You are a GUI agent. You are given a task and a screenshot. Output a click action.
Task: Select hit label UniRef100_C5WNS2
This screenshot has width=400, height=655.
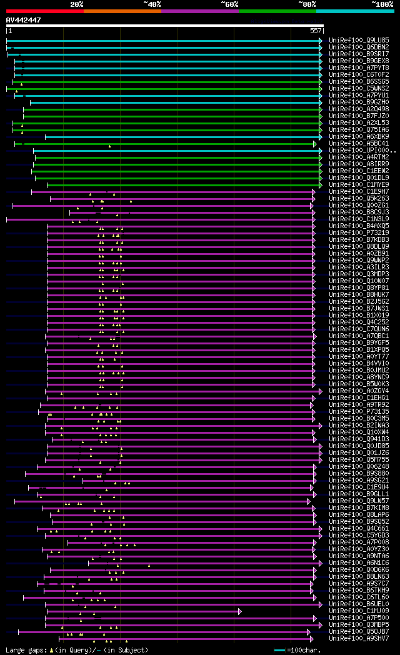point(359,89)
